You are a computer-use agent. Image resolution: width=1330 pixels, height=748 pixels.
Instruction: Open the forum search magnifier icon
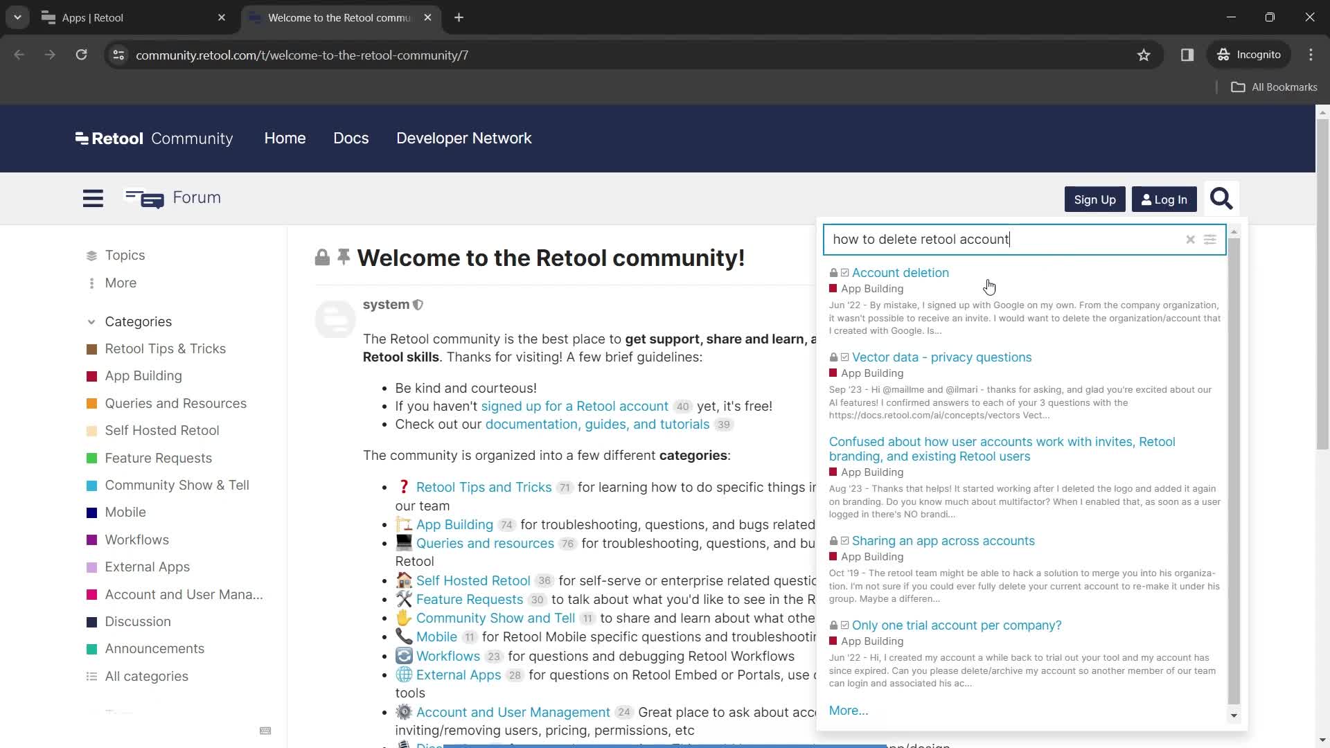point(1221,199)
